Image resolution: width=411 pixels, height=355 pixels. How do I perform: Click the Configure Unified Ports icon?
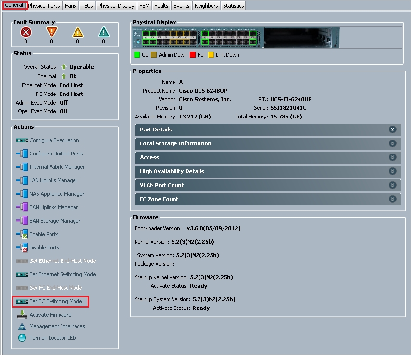point(22,154)
